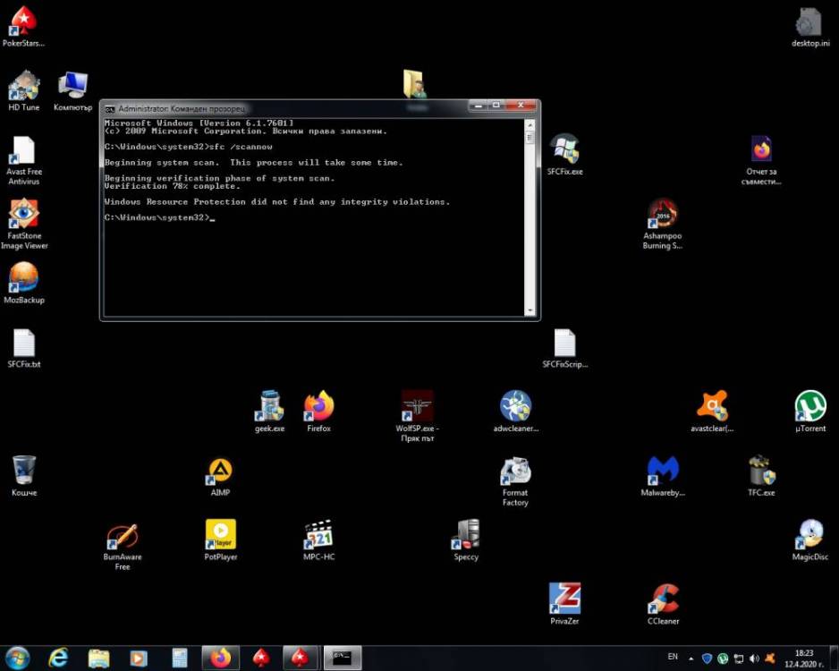This screenshot has width=839, height=671.
Task: Select the WolfSP.exe shortcut icon
Action: (x=418, y=417)
